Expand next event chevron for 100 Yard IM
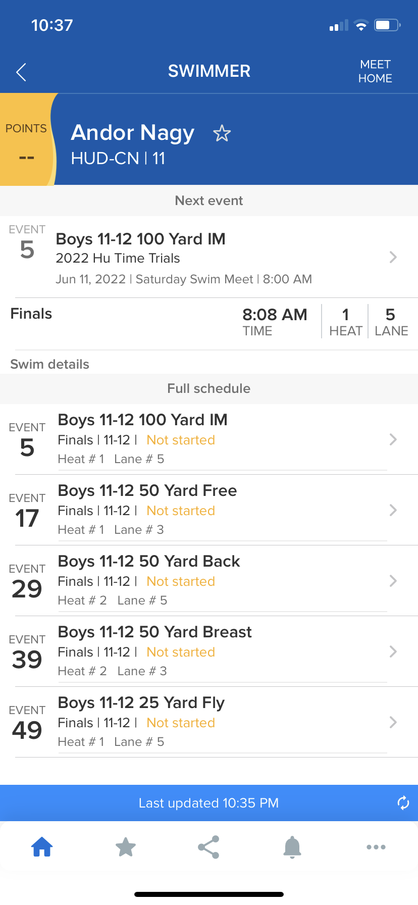Image resolution: width=418 pixels, height=905 pixels. click(393, 258)
